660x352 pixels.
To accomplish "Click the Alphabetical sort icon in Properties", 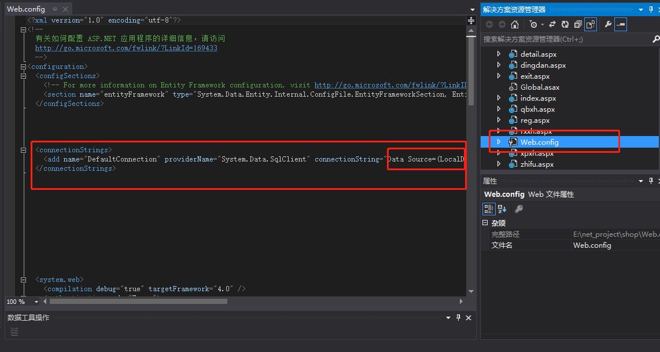I will point(502,209).
